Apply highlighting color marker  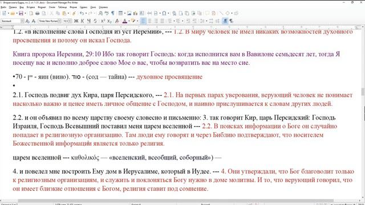pyautogui.click(x=133, y=21)
